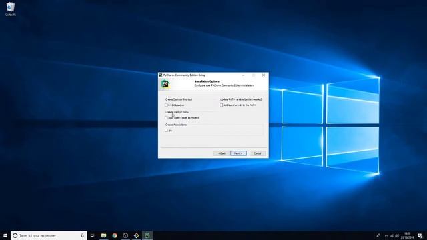The image size is (427, 240).
Task: Click the setup title bar icon
Action: click(161, 75)
